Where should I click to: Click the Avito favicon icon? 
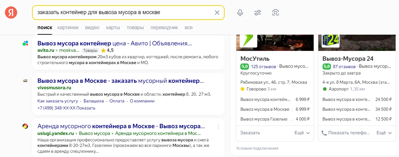pyautogui.click(x=25, y=44)
